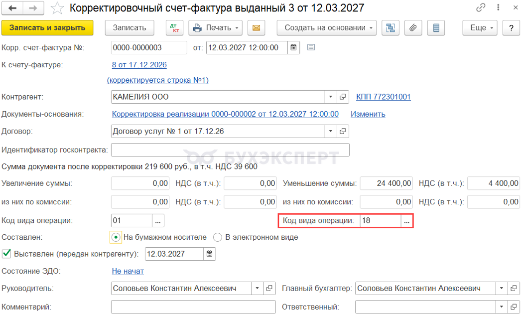Expand the Договор dropdown list

[x=331, y=131]
